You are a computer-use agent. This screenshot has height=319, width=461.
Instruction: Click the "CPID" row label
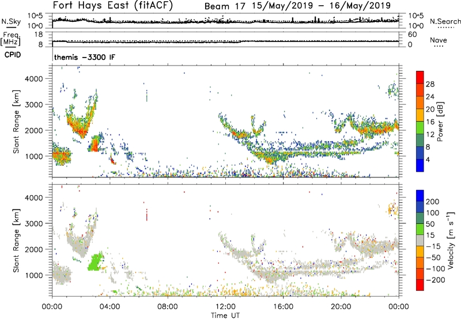point(13,55)
